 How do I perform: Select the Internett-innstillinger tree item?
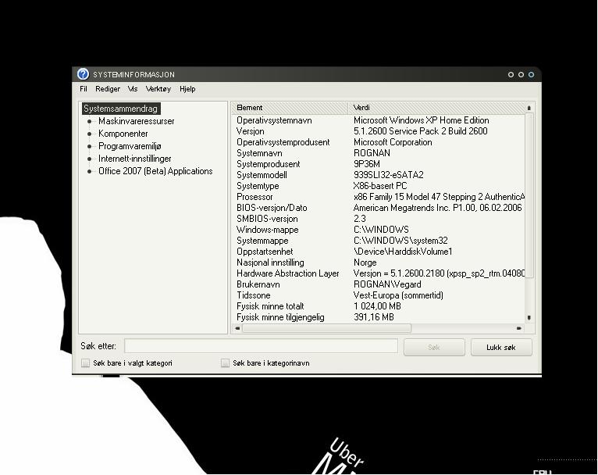(134, 159)
